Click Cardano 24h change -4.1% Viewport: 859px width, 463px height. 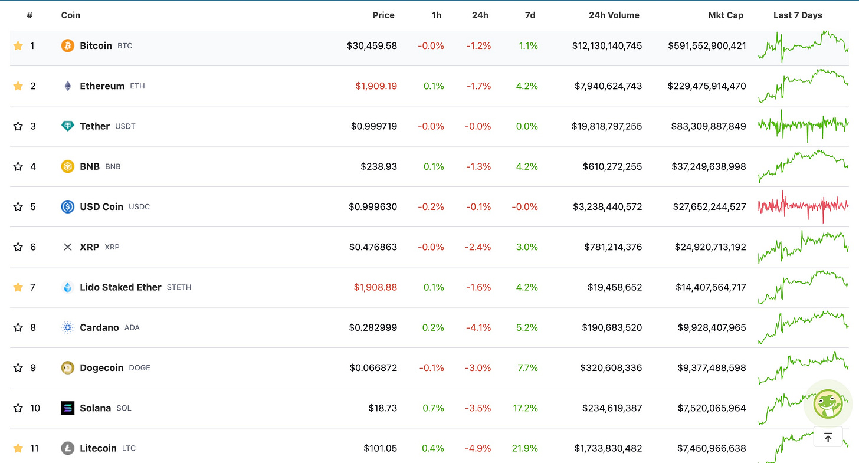pyautogui.click(x=480, y=327)
